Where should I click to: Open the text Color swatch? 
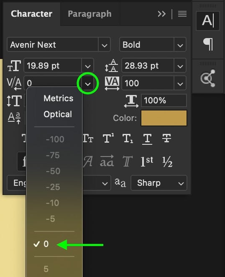(x=164, y=118)
